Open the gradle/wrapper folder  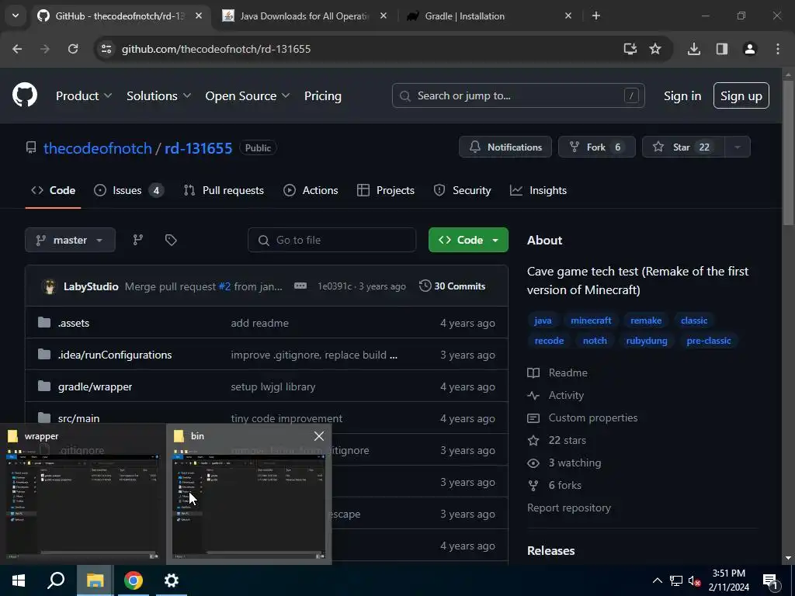[95, 386]
